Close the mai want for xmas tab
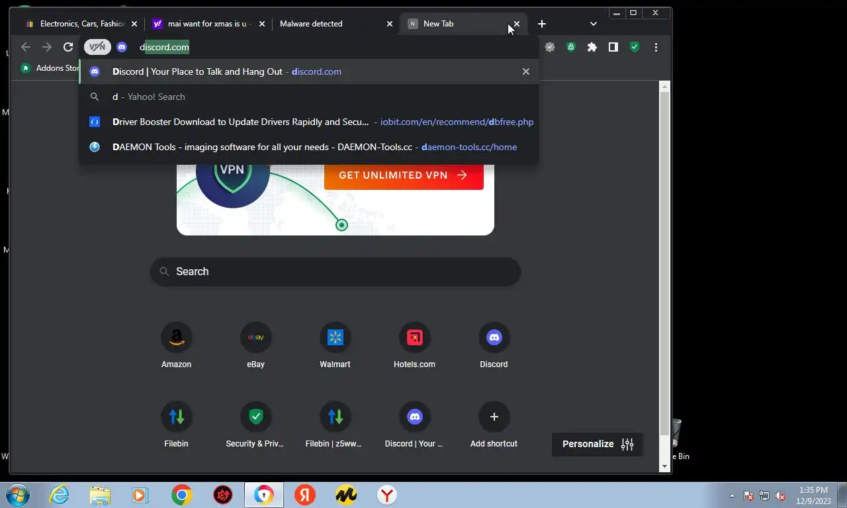This screenshot has height=508, width=847. pyautogui.click(x=261, y=24)
